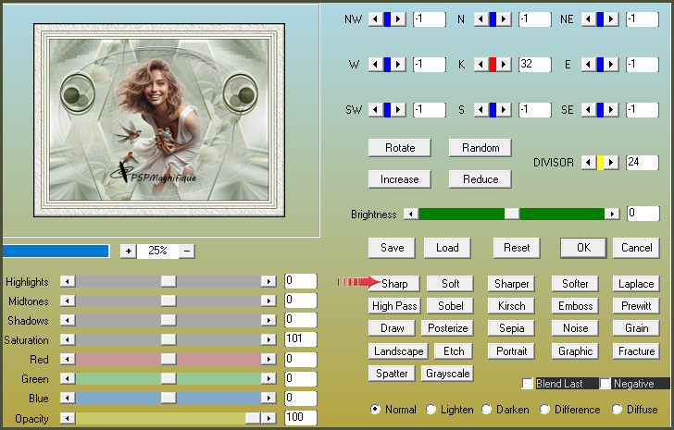Click the zoom out minus button
The height and width of the screenshot is (430, 674).
click(x=187, y=251)
